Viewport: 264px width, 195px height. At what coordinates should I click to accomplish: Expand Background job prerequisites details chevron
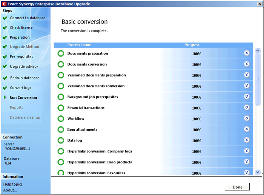[247, 97]
